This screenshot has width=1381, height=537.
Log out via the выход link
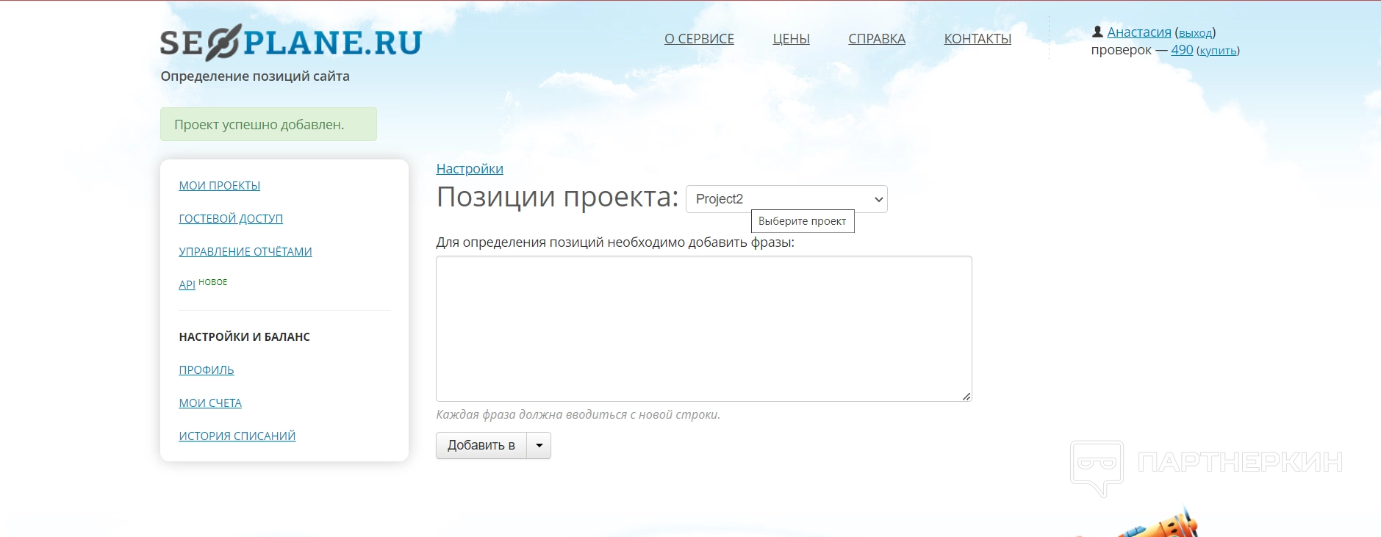tap(1195, 33)
